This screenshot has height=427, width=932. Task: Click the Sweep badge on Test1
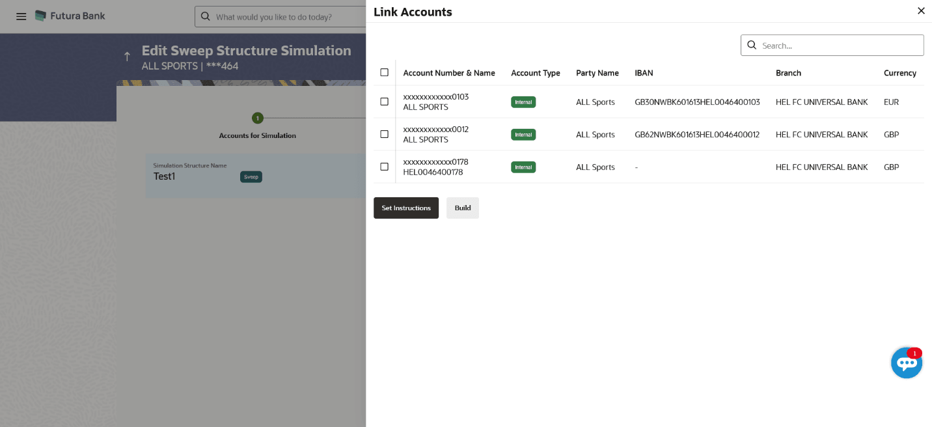pyautogui.click(x=251, y=176)
